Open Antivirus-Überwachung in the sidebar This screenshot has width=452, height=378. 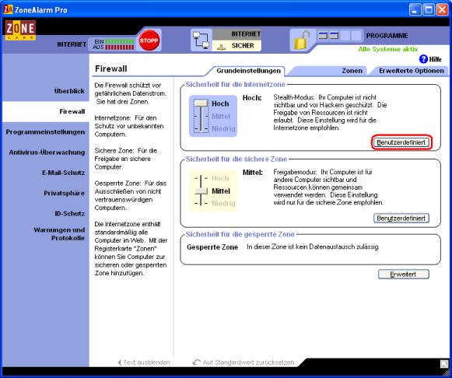47,152
